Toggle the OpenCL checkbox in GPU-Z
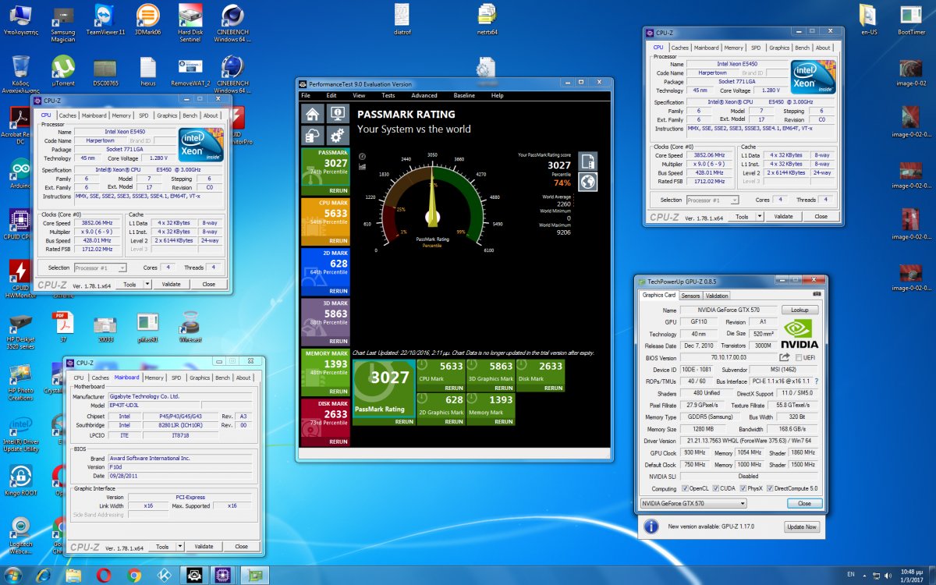The height and width of the screenshot is (585, 936). 685,488
